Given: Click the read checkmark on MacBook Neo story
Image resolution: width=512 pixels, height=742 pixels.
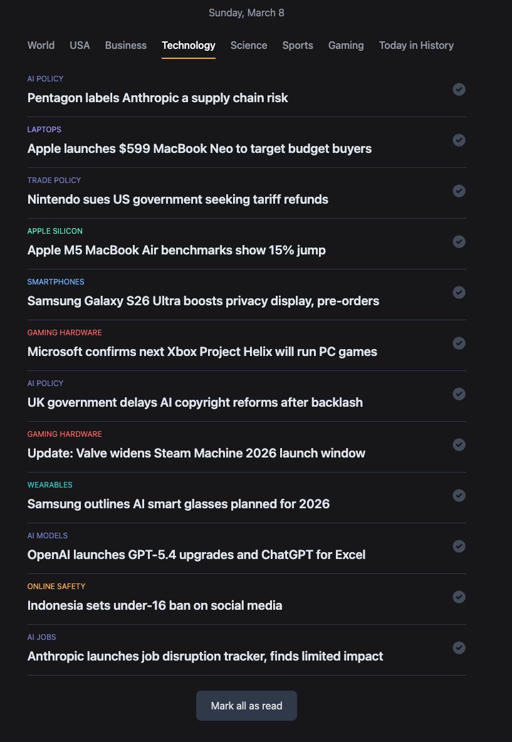Looking at the screenshot, I should [459, 140].
